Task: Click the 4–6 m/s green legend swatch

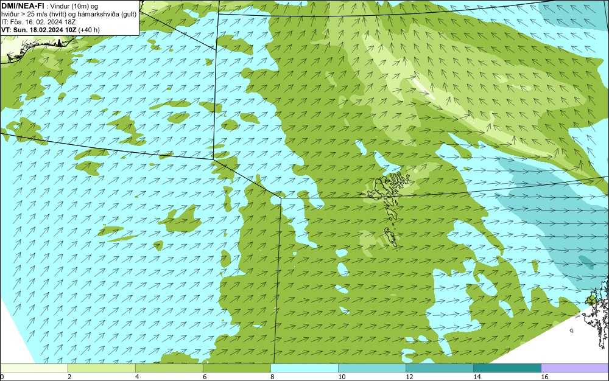Action: click(x=169, y=368)
